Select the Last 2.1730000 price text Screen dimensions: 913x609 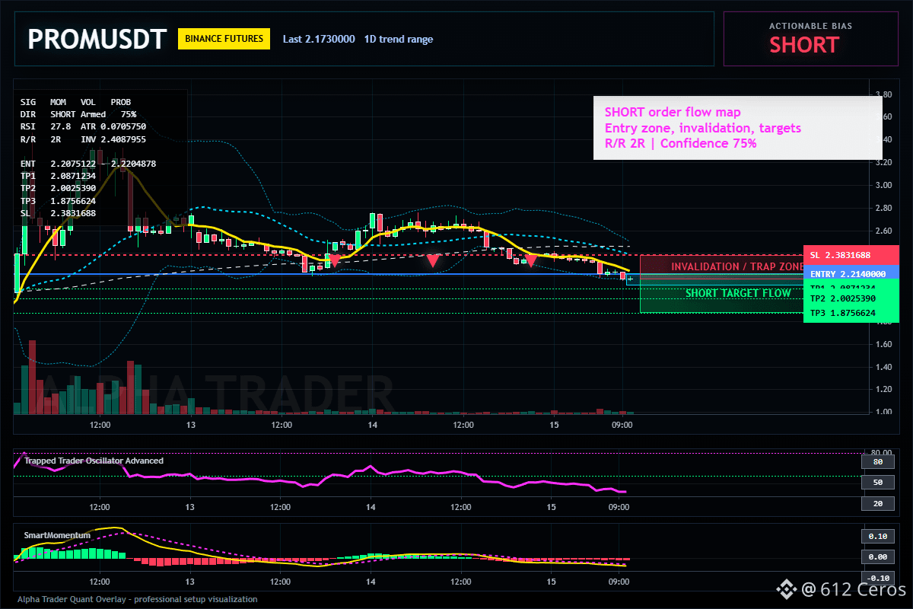[x=319, y=39]
